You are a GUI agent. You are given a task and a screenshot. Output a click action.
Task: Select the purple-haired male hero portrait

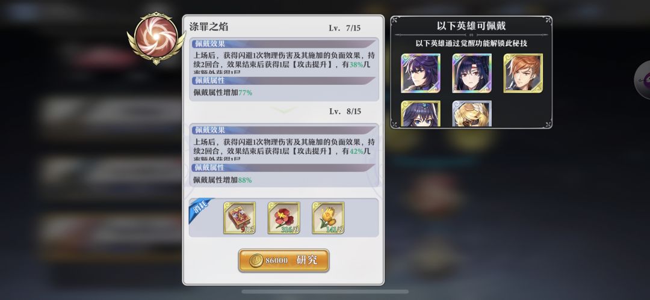coord(420,73)
